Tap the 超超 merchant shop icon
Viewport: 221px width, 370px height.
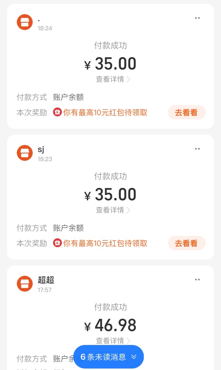(x=25, y=284)
